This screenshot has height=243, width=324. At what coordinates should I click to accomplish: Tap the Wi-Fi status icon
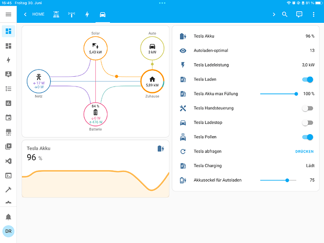(x=288, y=3)
